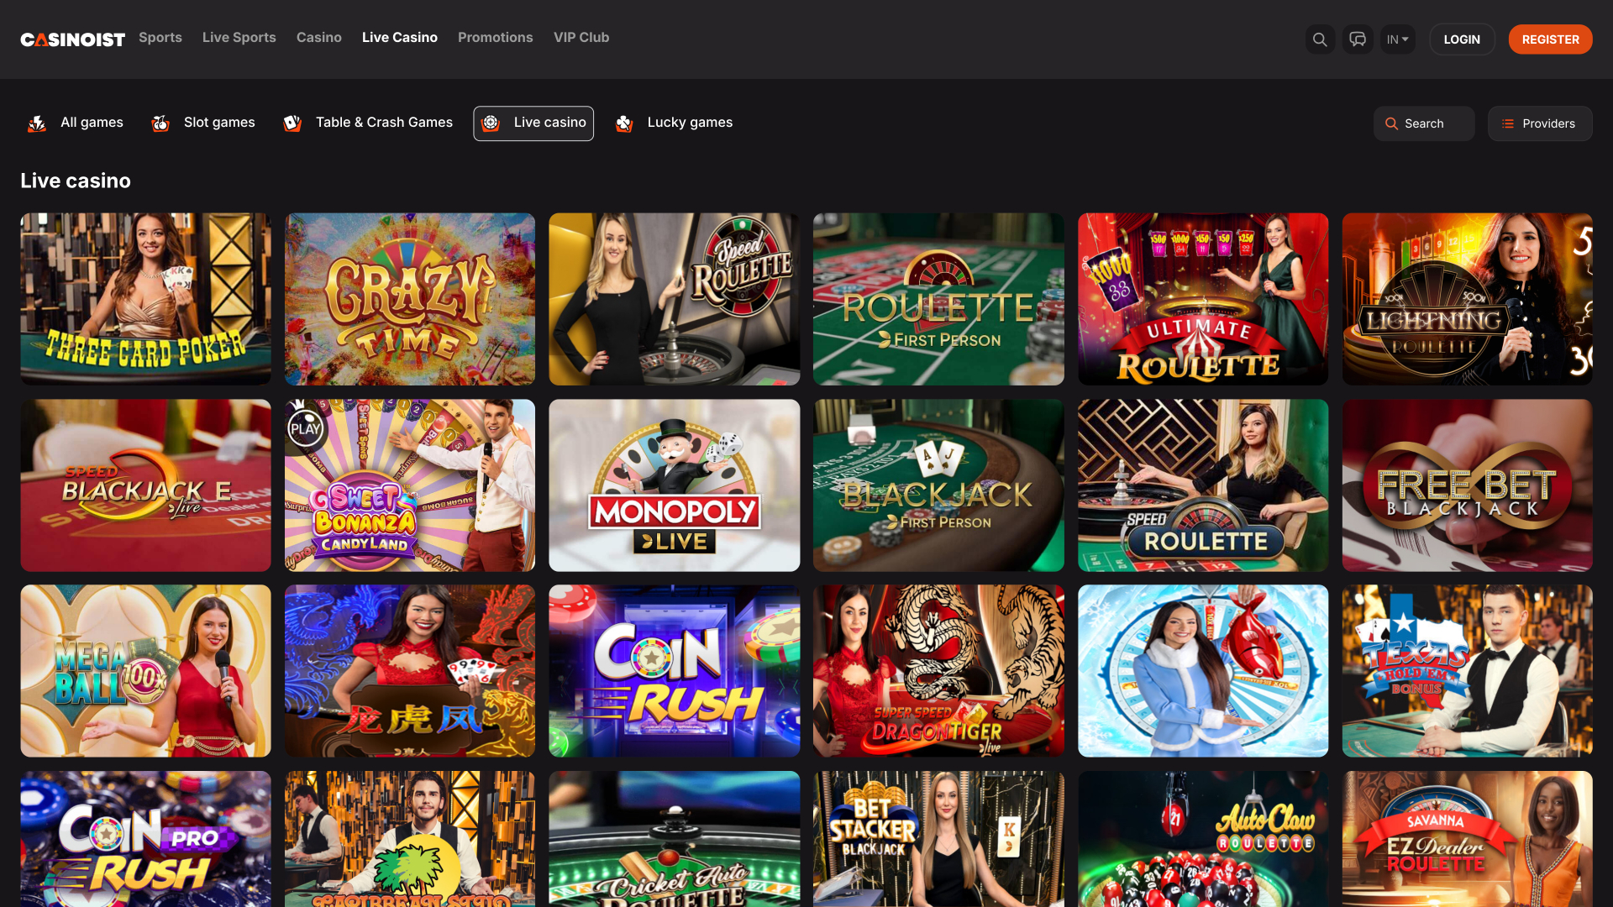Open site search via magnifier icon
1613x907 pixels.
(x=1320, y=39)
